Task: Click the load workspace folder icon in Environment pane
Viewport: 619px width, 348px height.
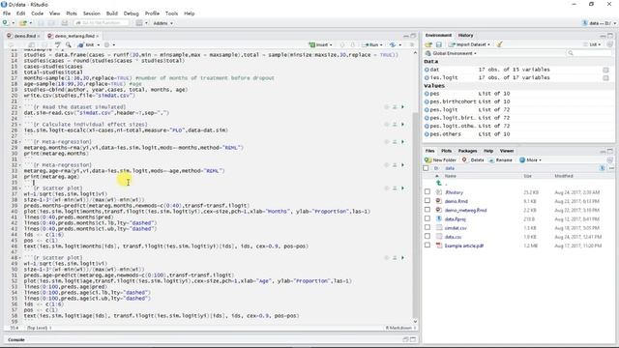Action: click(428, 44)
